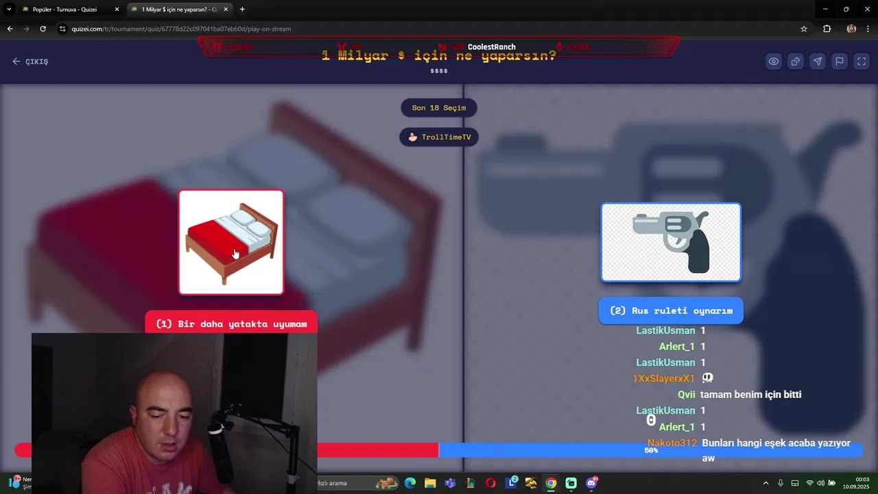The height and width of the screenshot is (494, 878).
Task: Show hidden system tray icons
Action: [766, 483]
